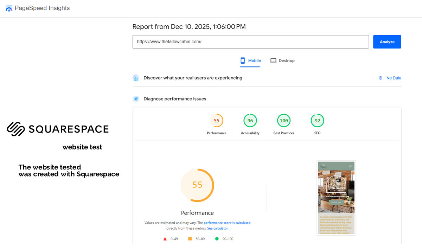Click the Squarespace logo icon
The height and width of the screenshot is (249, 422).
tap(16, 129)
